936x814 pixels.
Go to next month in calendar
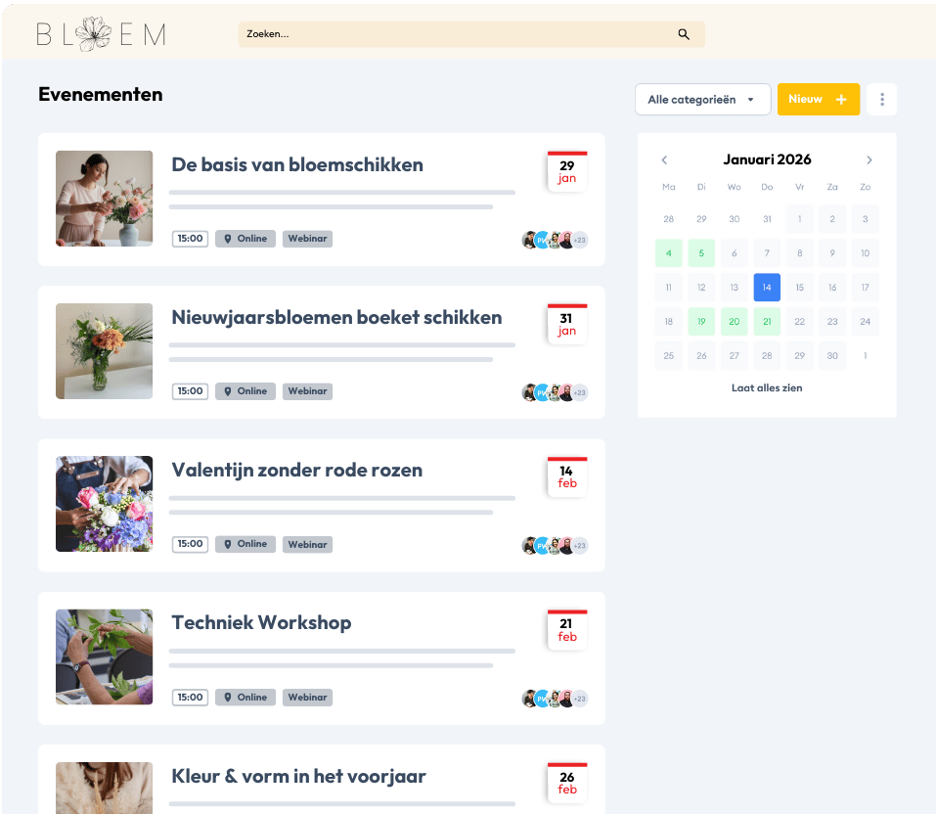tap(869, 160)
